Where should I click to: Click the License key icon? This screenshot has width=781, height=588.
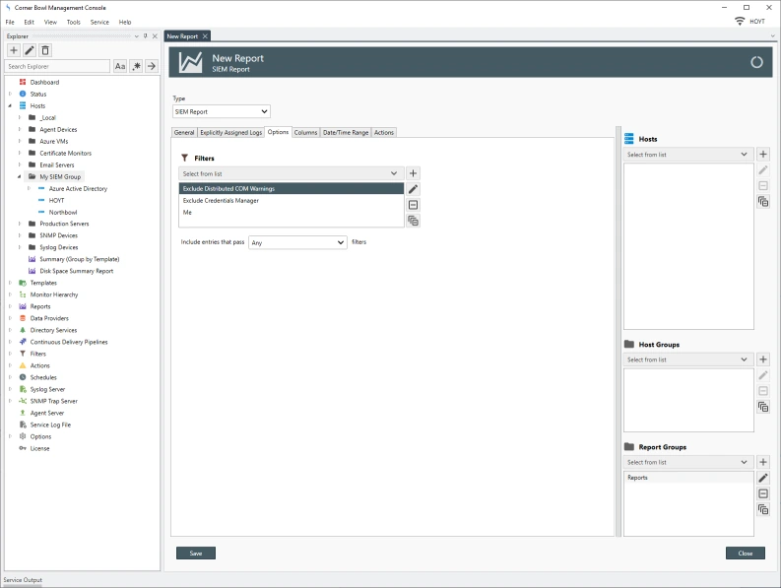(x=23, y=448)
